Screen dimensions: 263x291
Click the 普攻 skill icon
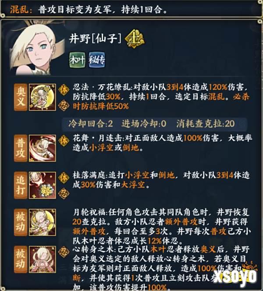pyautogui.click(x=43, y=148)
